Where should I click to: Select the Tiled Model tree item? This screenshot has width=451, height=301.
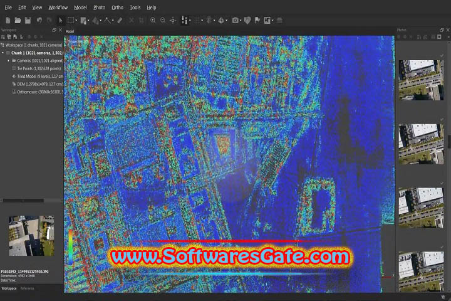(38, 77)
